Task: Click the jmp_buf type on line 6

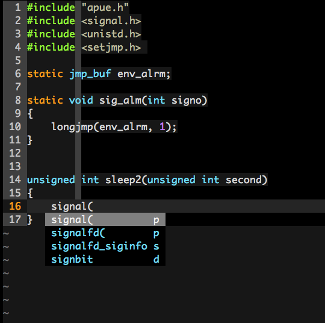Action: tap(90, 74)
